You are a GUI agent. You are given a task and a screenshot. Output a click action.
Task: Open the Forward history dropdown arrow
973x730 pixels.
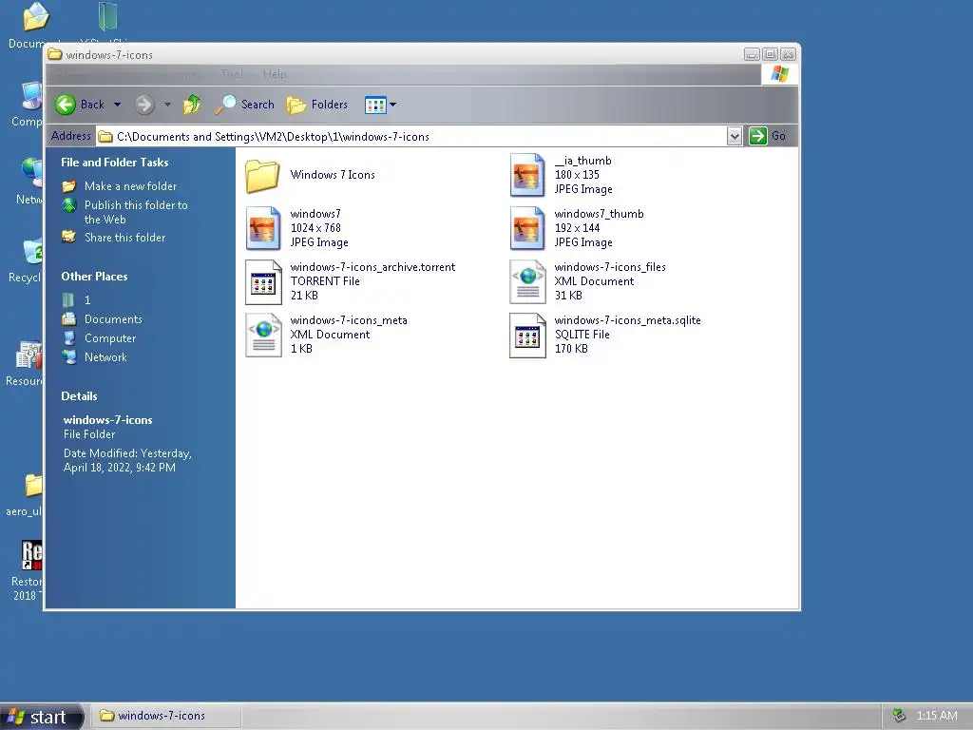tap(167, 105)
